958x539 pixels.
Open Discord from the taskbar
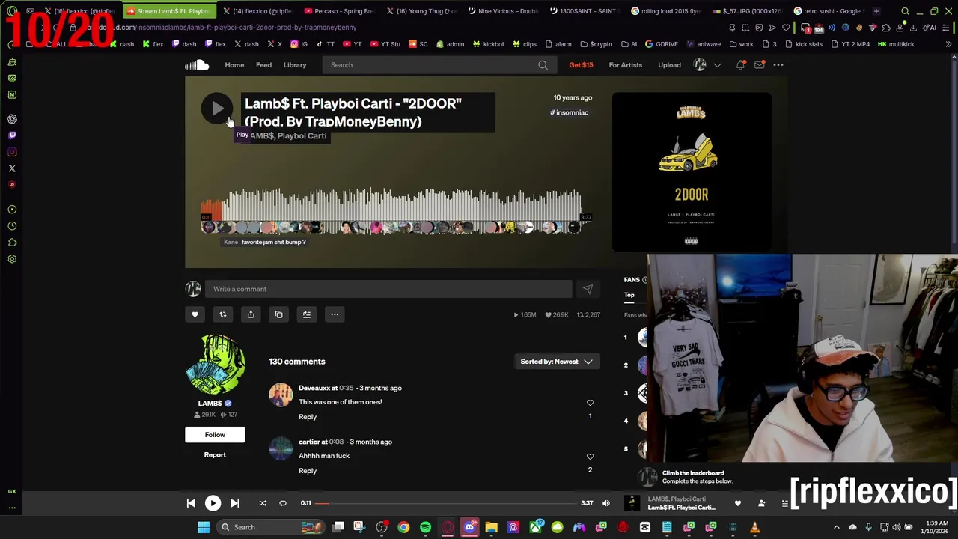(x=469, y=527)
